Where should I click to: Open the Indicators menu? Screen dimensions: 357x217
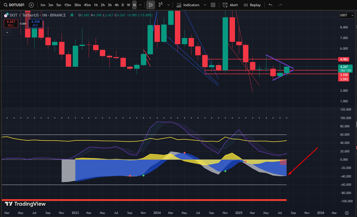(x=188, y=5)
